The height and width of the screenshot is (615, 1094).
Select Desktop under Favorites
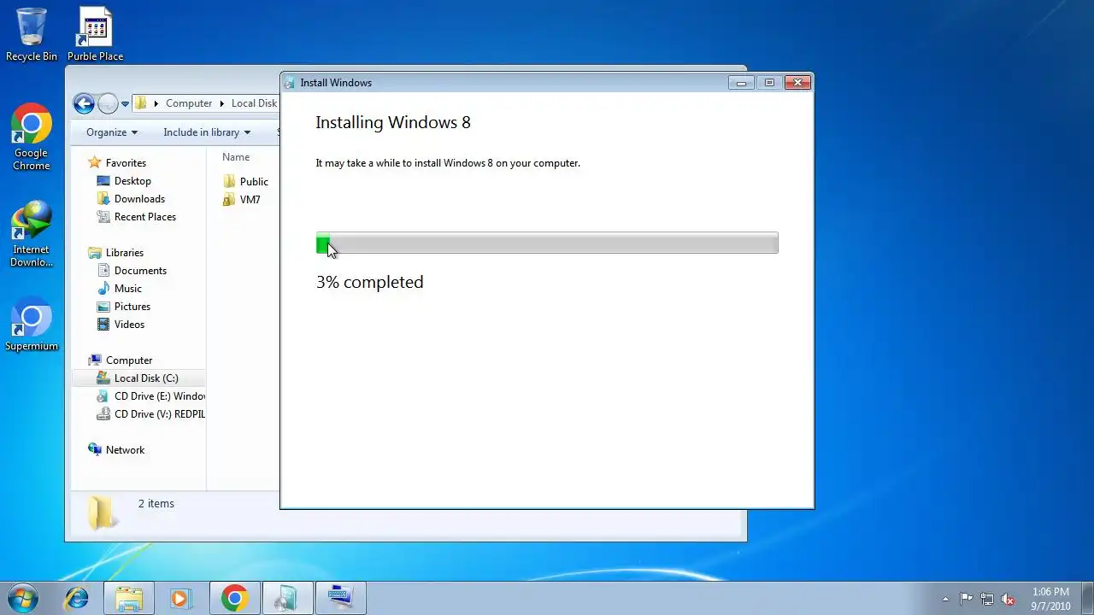[x=132, y=181]
